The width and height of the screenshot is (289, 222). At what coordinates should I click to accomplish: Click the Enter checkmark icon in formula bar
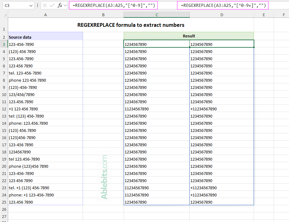pos(52,5)
